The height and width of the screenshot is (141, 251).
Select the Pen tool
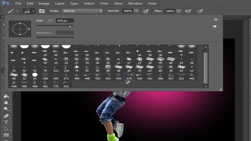(x=6, y=116)
